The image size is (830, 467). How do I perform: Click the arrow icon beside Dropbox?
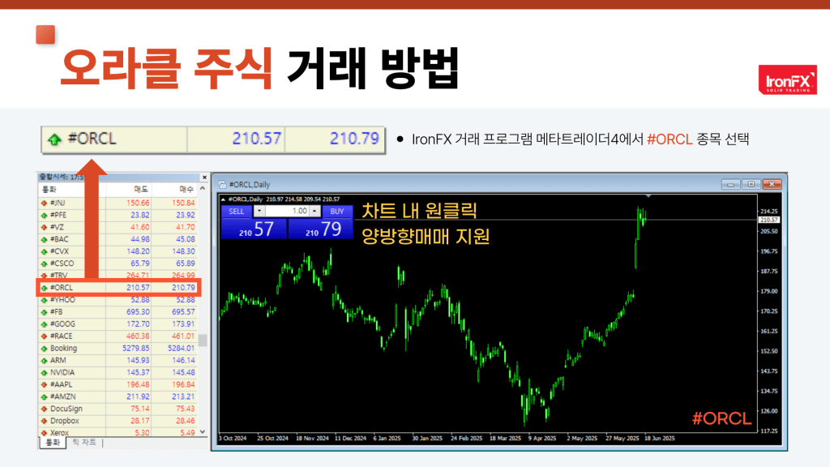45,422
